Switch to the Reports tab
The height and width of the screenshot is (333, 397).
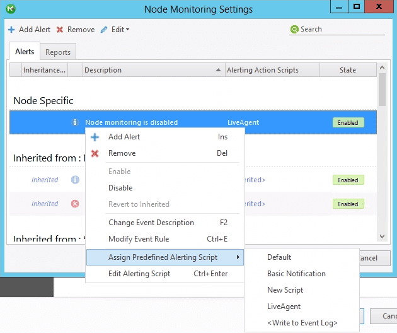(x=58, y=52)
